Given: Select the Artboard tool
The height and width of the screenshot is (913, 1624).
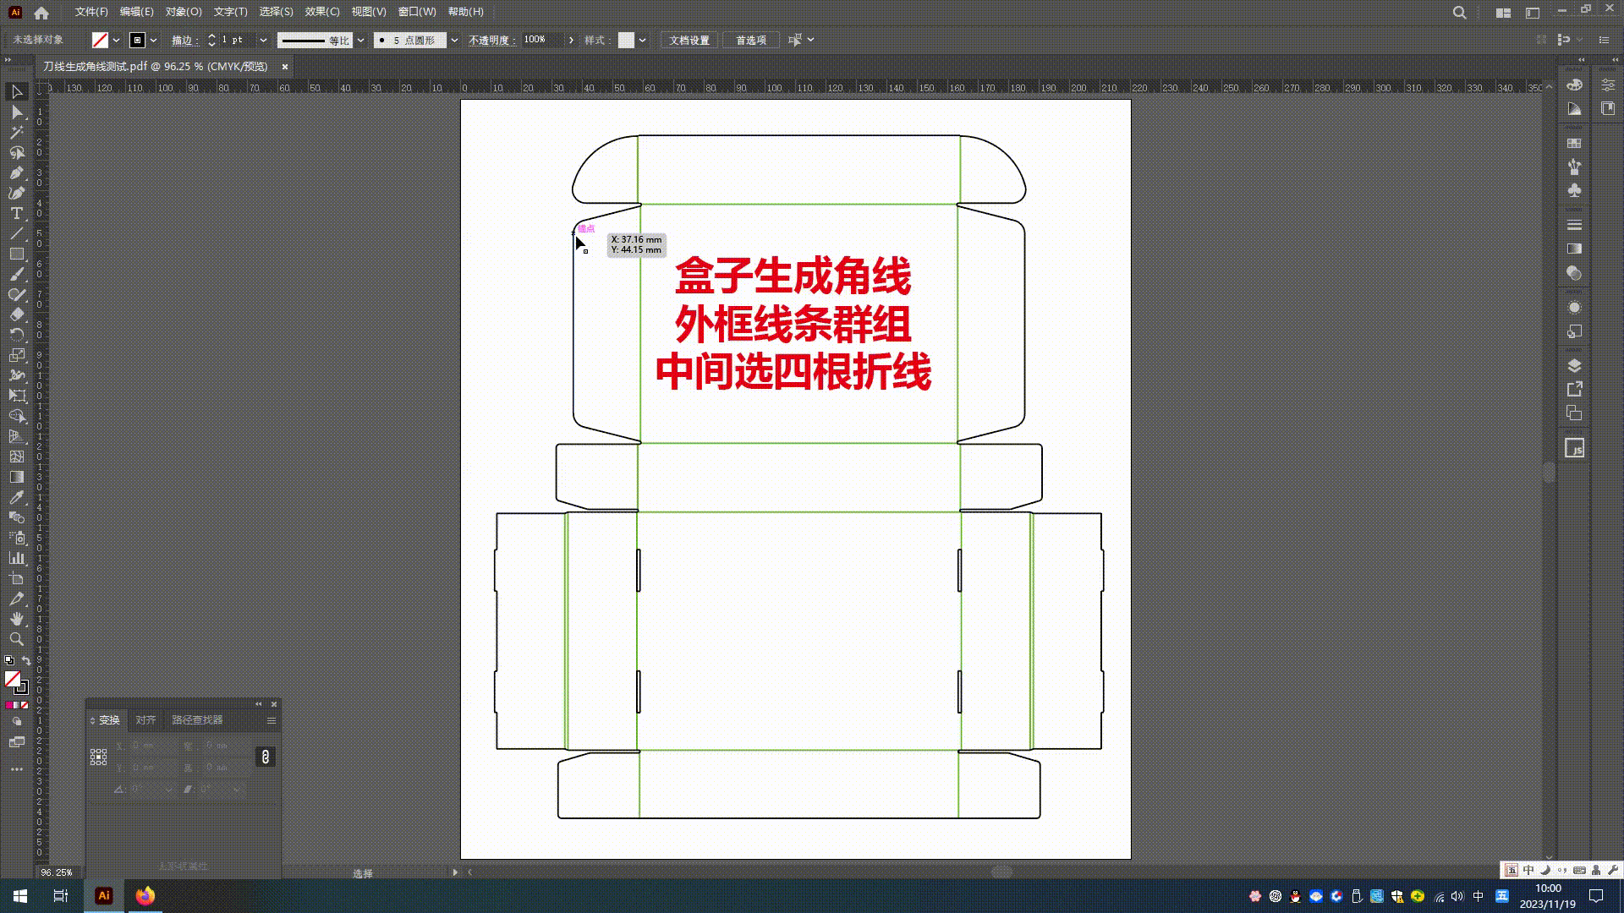Looking at the screenshot, I should click(17, 578).
